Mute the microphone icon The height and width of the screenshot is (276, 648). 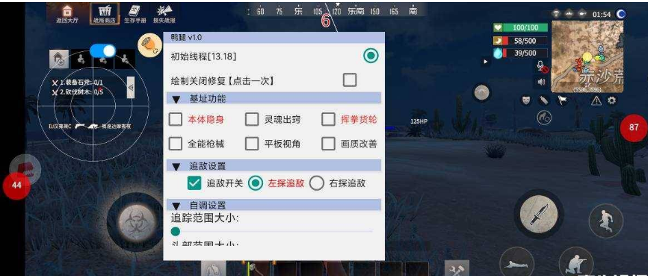(x=542, y=66)
